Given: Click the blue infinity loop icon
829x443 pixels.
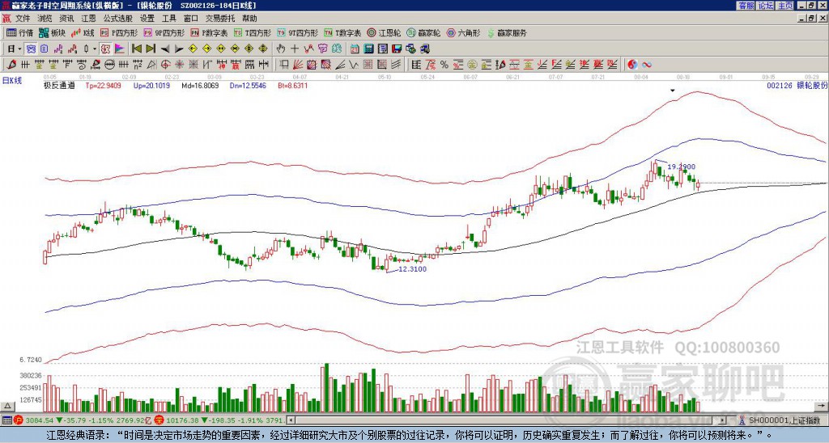Looking at the screenshot, I should click(646, 65).
